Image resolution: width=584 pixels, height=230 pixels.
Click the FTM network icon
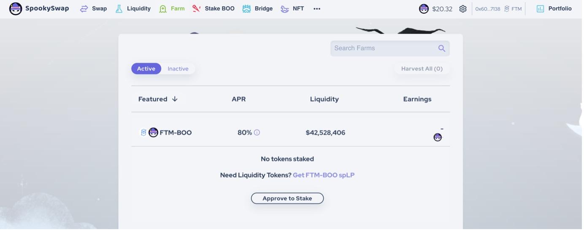[x=507, y=9]
